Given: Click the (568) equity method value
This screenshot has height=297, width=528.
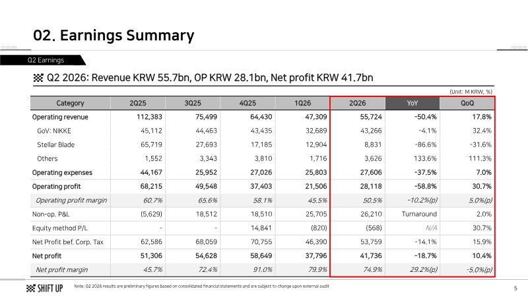Looking at the screenshot, I should point(374,228).
